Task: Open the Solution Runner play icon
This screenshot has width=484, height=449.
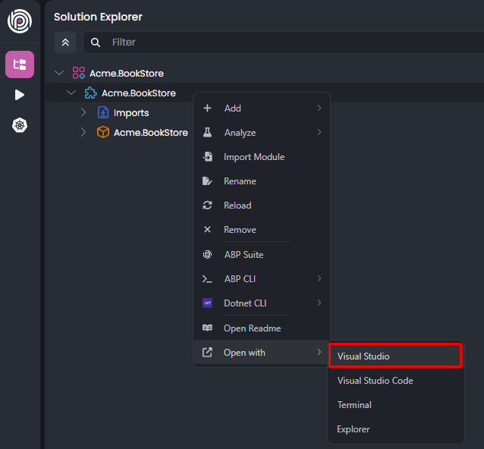Action: pos(20,95)
